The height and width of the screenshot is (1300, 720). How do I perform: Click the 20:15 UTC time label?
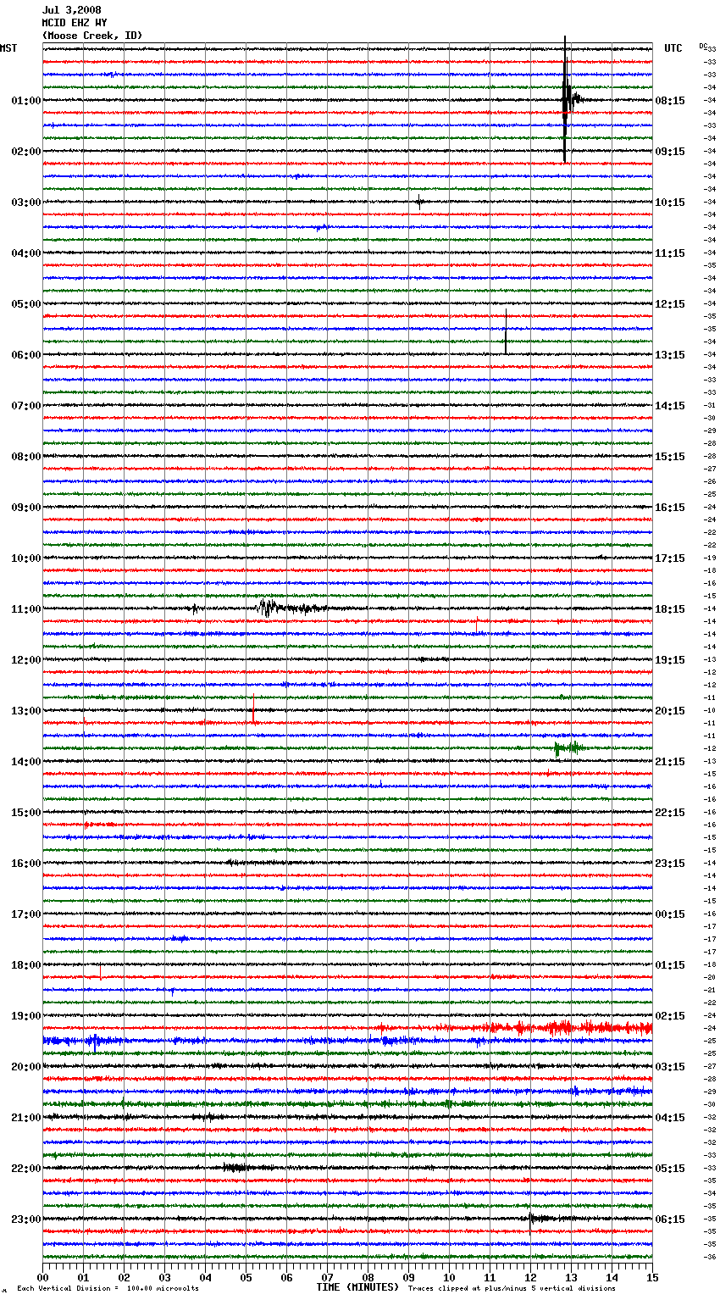[x=670, y=711]
